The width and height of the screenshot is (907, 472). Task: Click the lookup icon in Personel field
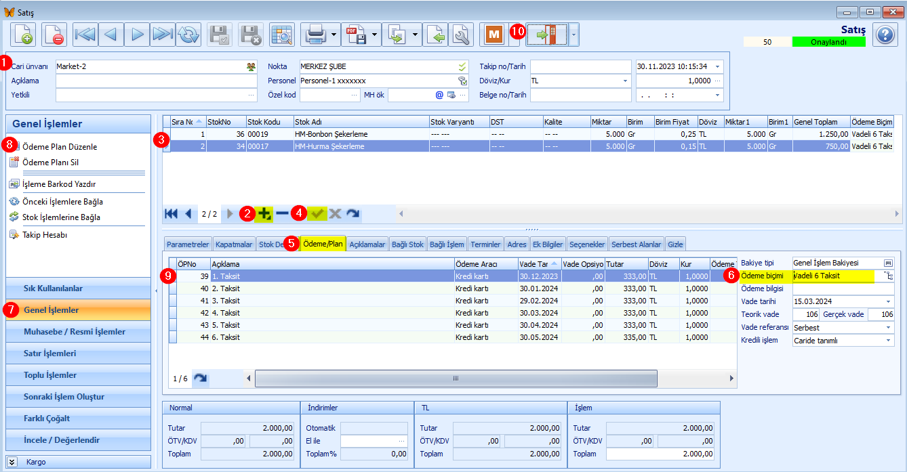pos(462,81)
